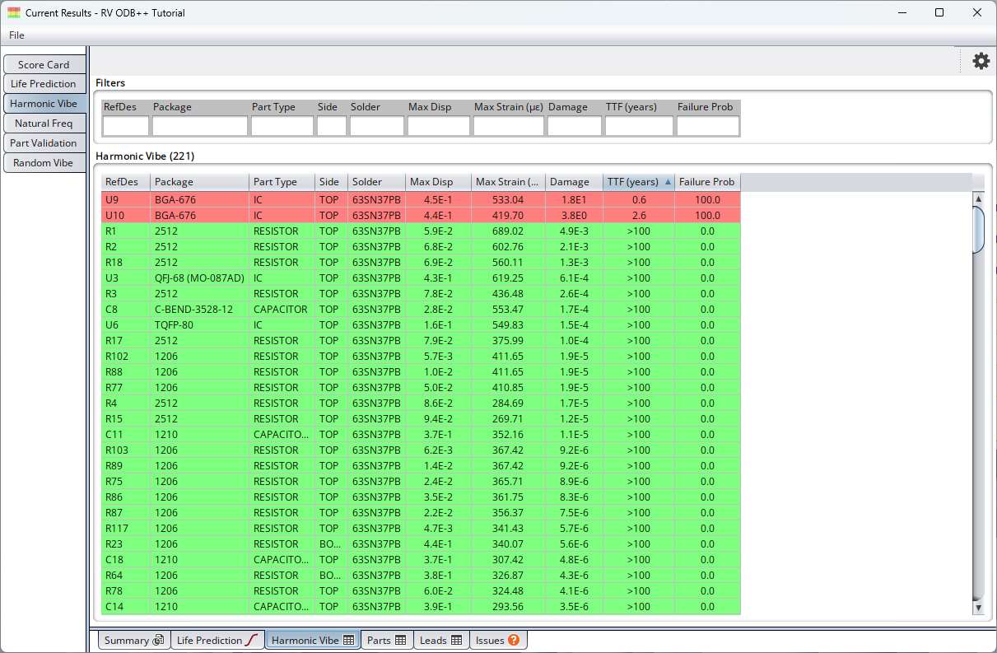Click the Harmonic Vibe bottom tab grid icon

(349, 641)
